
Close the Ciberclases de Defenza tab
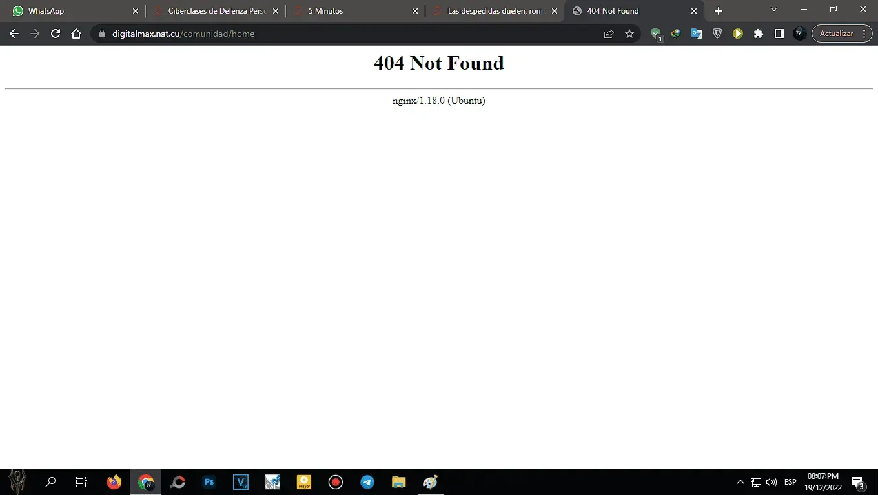pos(276,11)
